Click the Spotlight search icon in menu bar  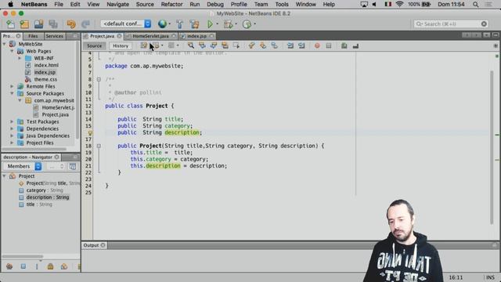point(475,5)
